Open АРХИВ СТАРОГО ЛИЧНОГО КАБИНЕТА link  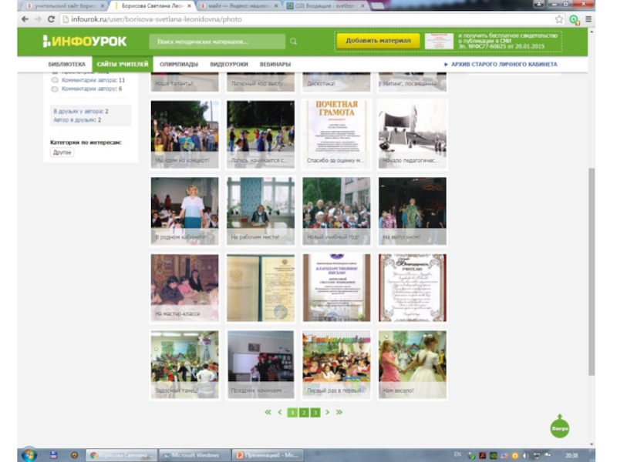click(x=501, y=65)
